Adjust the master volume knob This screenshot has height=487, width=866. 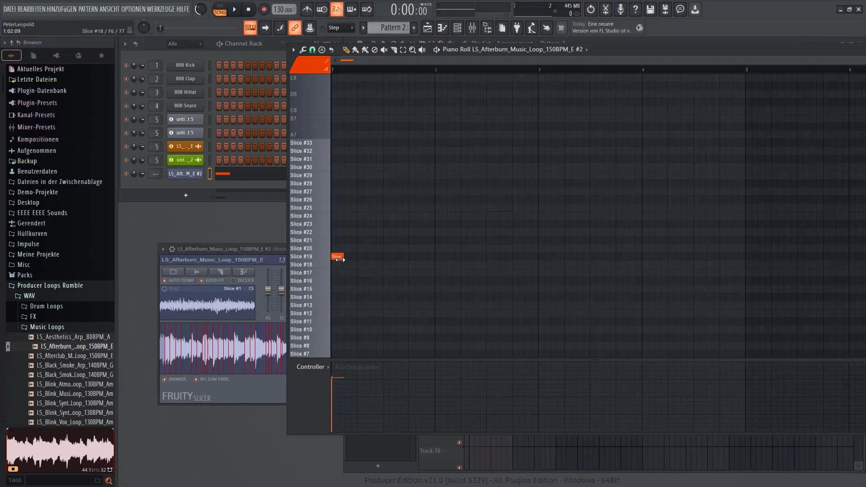pos(200,9)
